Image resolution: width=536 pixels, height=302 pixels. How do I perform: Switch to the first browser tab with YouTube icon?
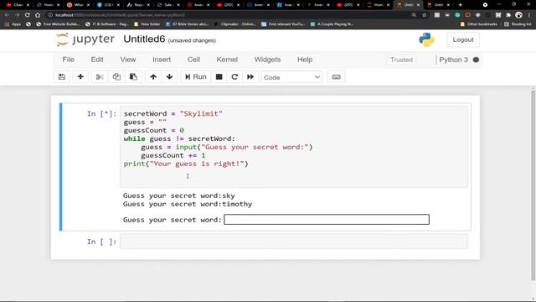tap(18, 5)
